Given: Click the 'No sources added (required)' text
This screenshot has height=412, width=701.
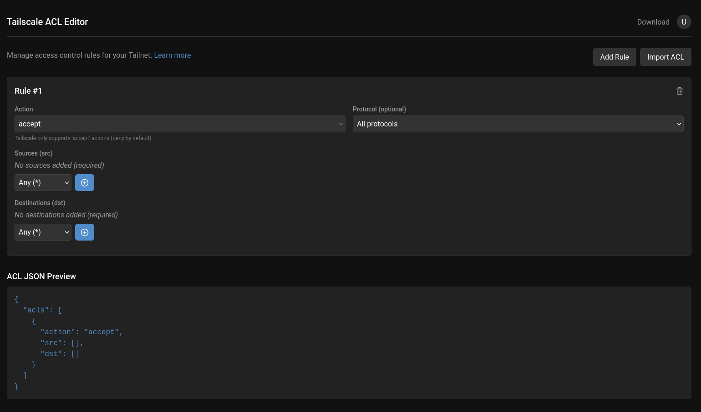Looking at the screenshot, I should pos(59,165).
